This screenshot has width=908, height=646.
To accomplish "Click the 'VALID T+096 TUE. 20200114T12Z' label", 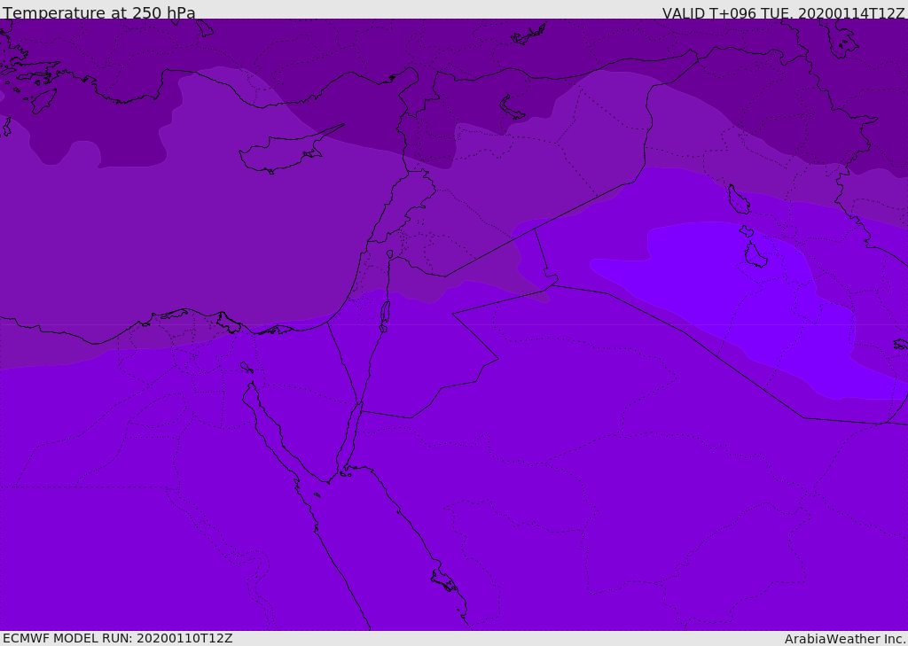I will tap(783, 13).
